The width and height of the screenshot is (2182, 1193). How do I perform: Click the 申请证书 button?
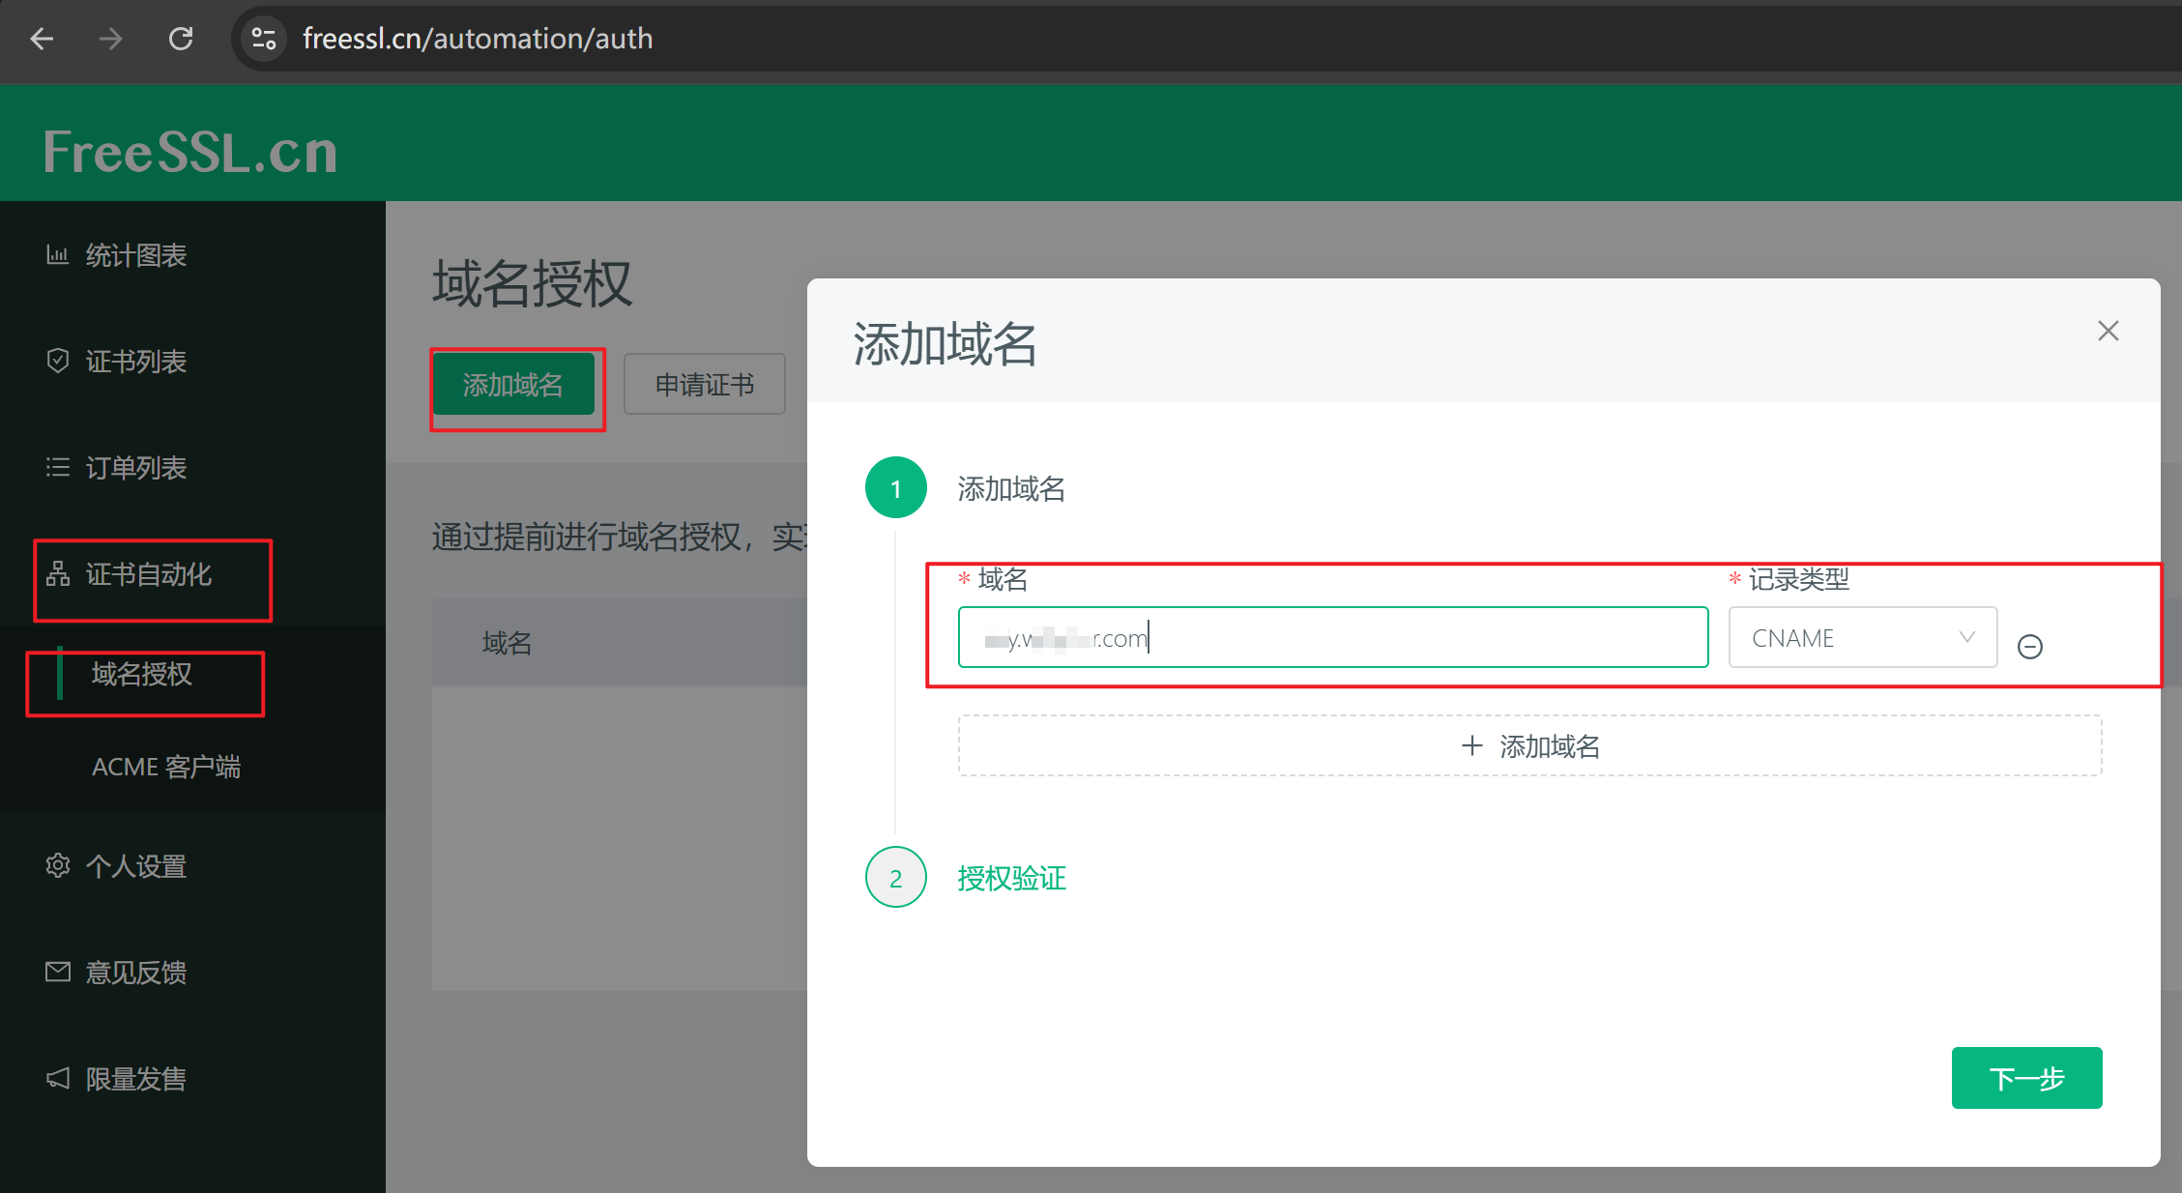click(704, 385)
